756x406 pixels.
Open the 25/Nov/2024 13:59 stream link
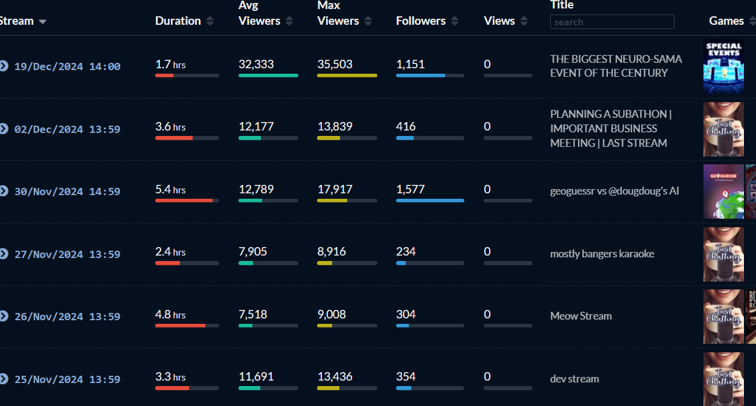(67, 379)
